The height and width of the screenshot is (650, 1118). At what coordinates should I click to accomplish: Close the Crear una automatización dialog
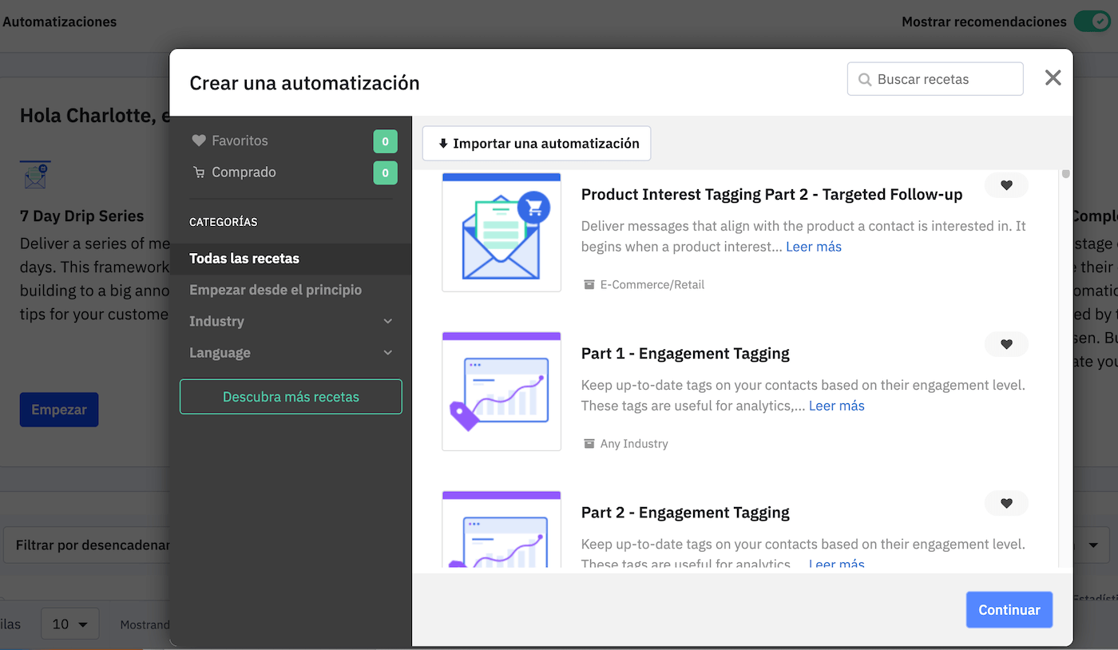(1053, 77)
